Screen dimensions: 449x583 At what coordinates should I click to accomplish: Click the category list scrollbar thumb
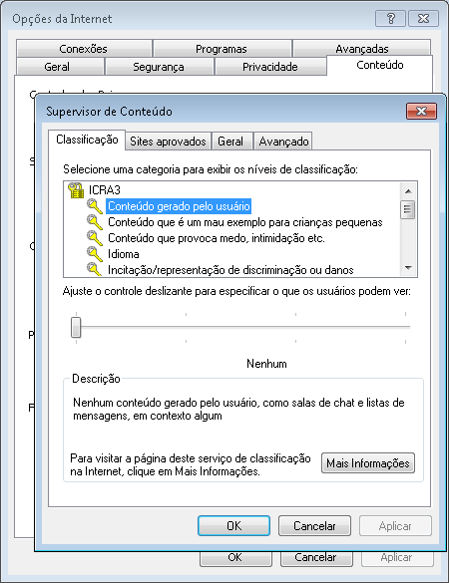(x=408, y=209)
